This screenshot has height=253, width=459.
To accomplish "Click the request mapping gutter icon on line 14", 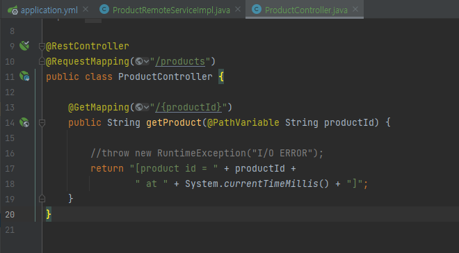I will point(24,122).
